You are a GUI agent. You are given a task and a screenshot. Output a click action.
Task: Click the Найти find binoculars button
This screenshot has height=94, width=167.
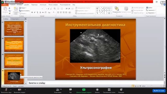tap(149, 8)
